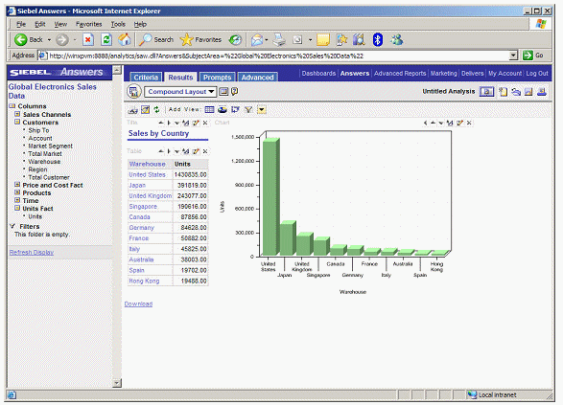Image resolution: width=563 pixels, height=405 pixels.
Task: Click the sidebar scroll down arrow
Action: 117,383
